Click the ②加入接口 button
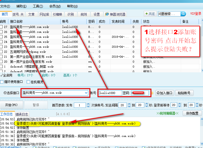The image size is (203, 148). click(165, 93)
